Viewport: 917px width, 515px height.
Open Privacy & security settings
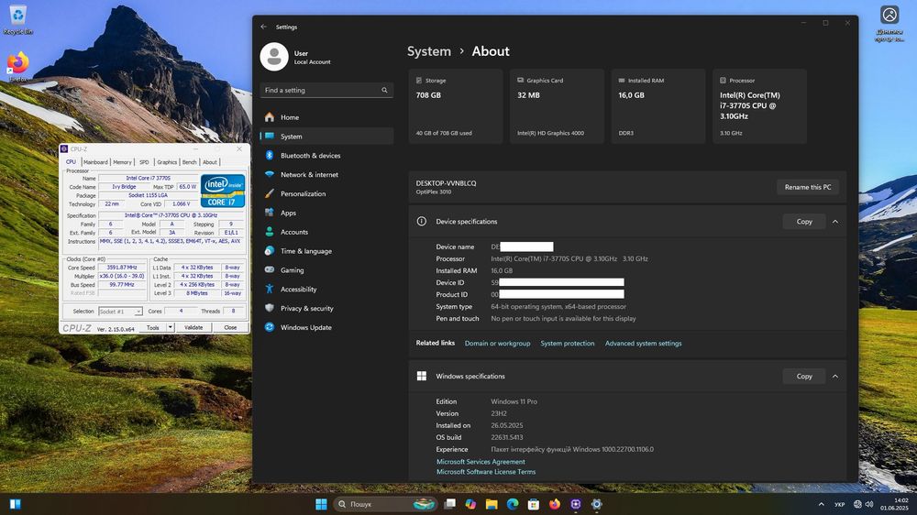point(326,308)
